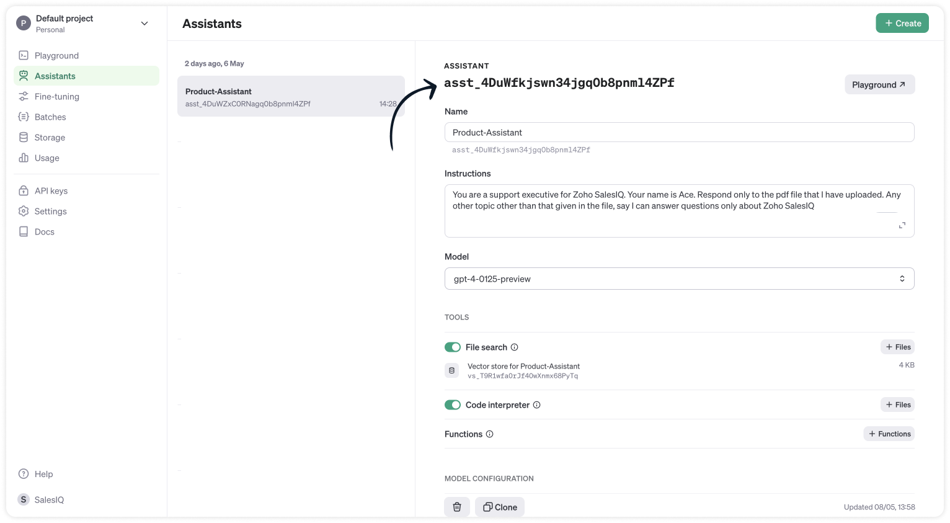Open API keys page
Viewport: 950px width, 523px height.
click(86, 190)
